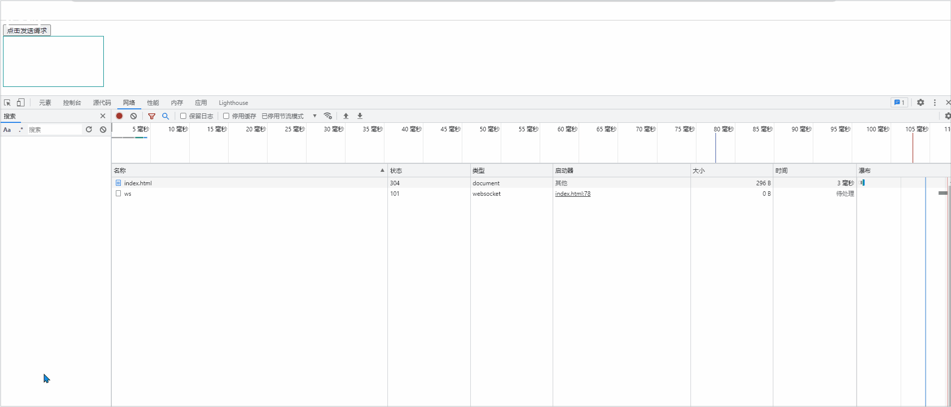Switch to the 控制台 tab

point(72,103)
